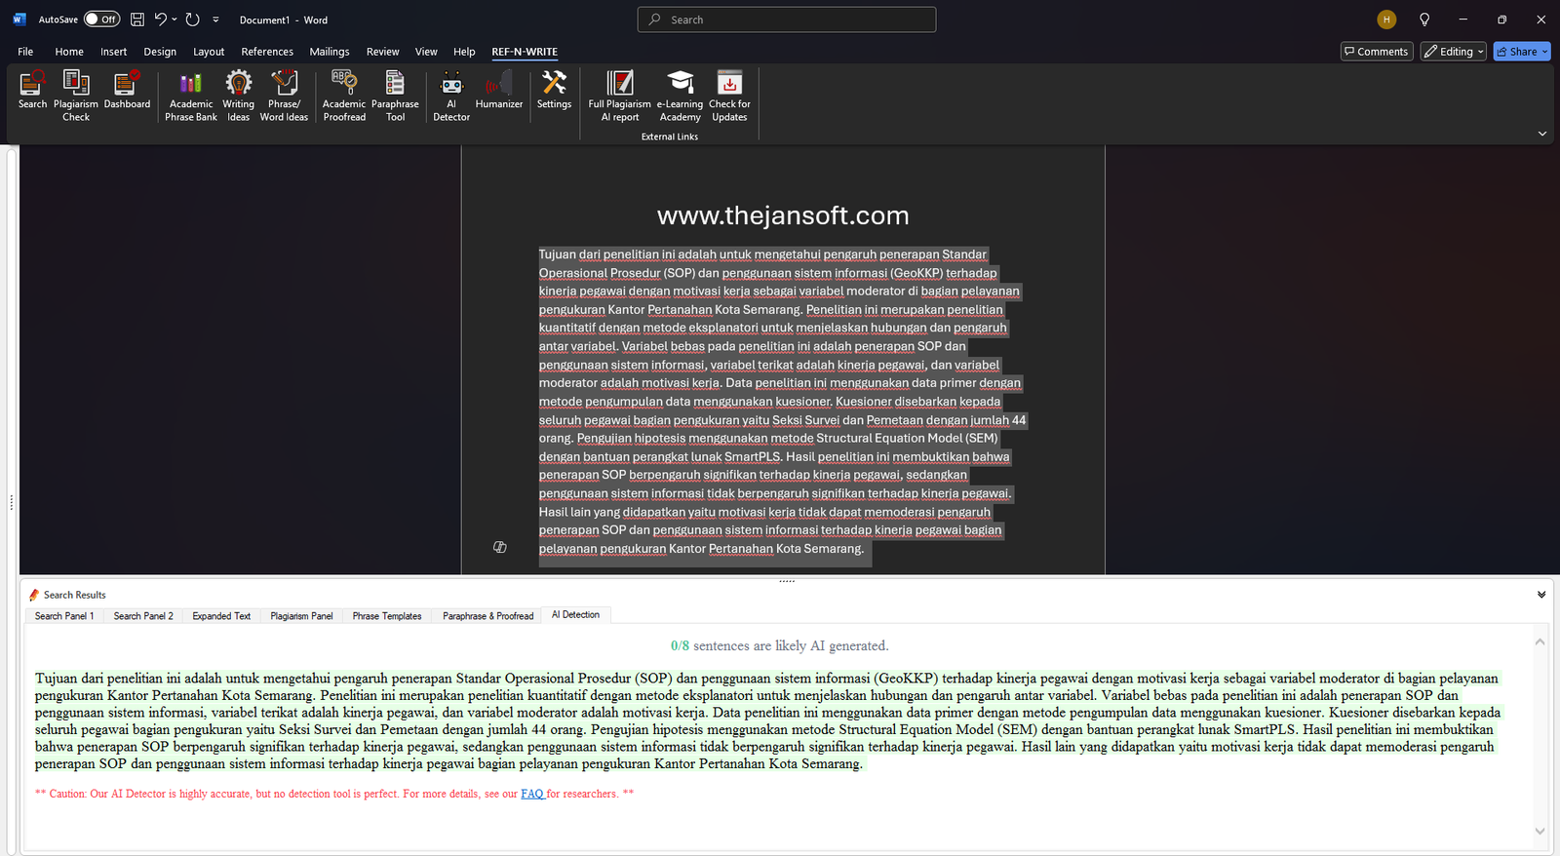The height and width of the screenshot is (856, 1560).
Task: Click the panel divider handle above Search Results
Action: [x=786, y=581]
